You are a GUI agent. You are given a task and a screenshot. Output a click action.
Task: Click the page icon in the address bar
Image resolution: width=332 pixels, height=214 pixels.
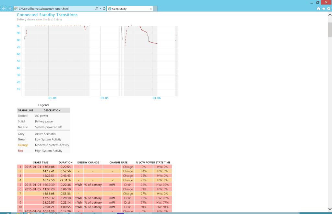16,9
